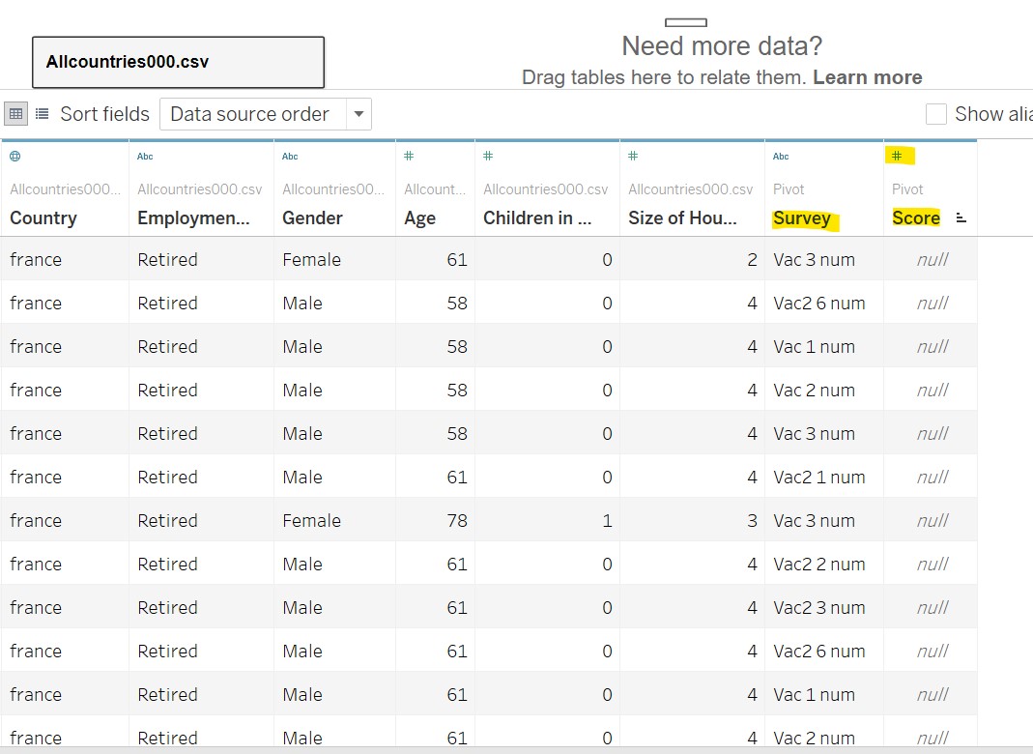Click the Abc type icon on Survey
Viewport: 1033px width, 754px height.
pos(780,155)
